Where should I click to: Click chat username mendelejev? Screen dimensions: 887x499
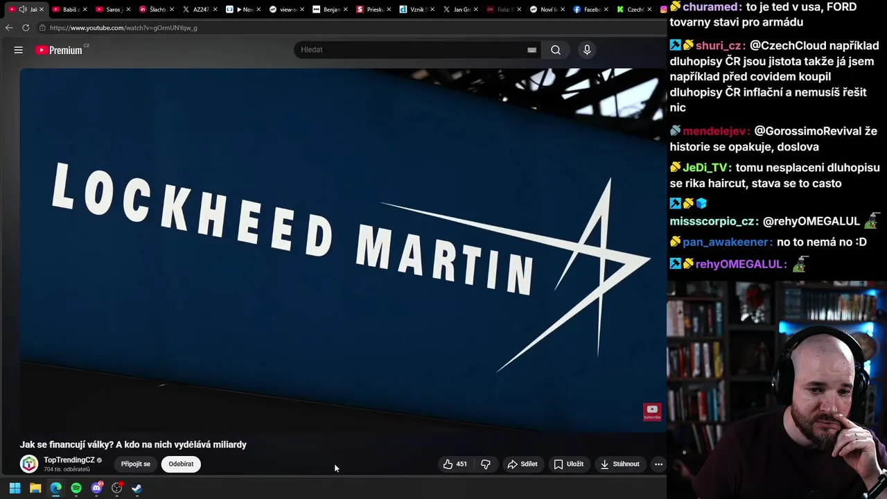(x=714, y=131)
